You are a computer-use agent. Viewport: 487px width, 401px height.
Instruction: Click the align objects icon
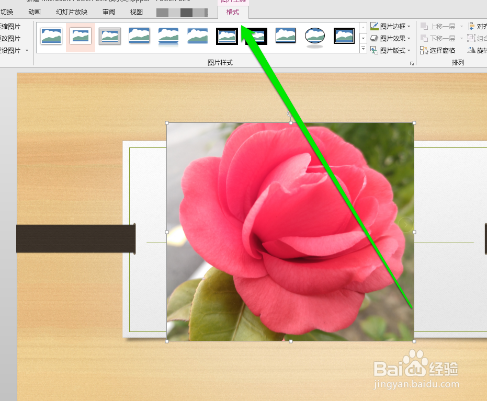tap(471, 26)
